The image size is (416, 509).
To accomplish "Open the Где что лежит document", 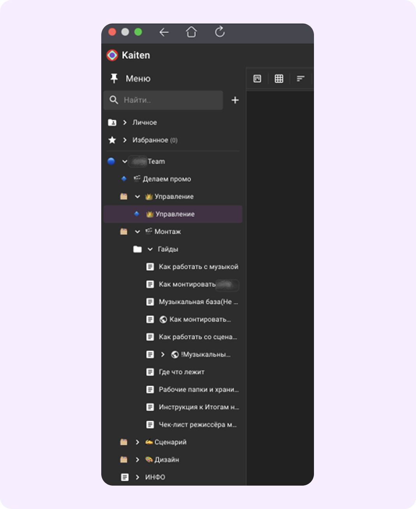I will (182, 372).
